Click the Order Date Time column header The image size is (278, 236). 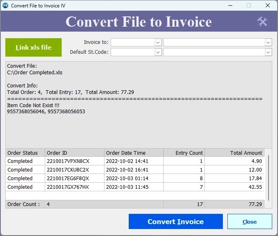click(x=133, y=153)
